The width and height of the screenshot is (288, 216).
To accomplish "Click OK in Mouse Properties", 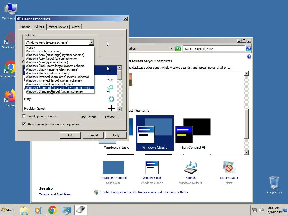I will tap(70, 135).
